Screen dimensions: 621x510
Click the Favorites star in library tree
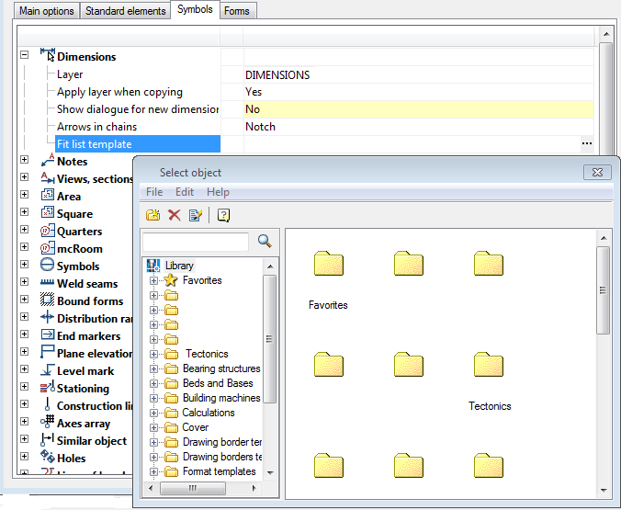[x=171, y=280]
